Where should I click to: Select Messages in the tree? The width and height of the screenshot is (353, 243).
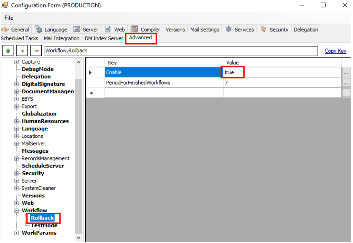35,151
